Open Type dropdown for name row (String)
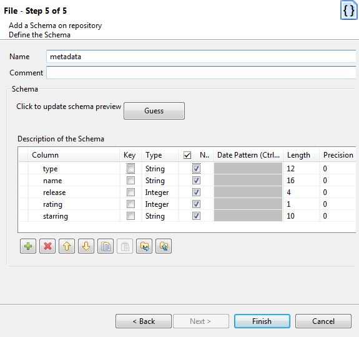Viewport: 359px width, 337px height. click(x=160, y=181)
